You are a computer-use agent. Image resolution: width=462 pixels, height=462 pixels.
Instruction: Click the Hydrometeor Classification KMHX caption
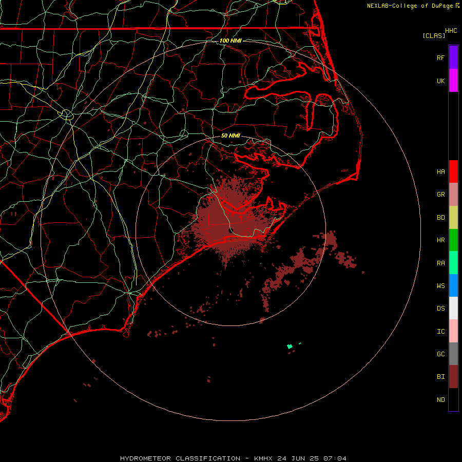click(233, 458)
